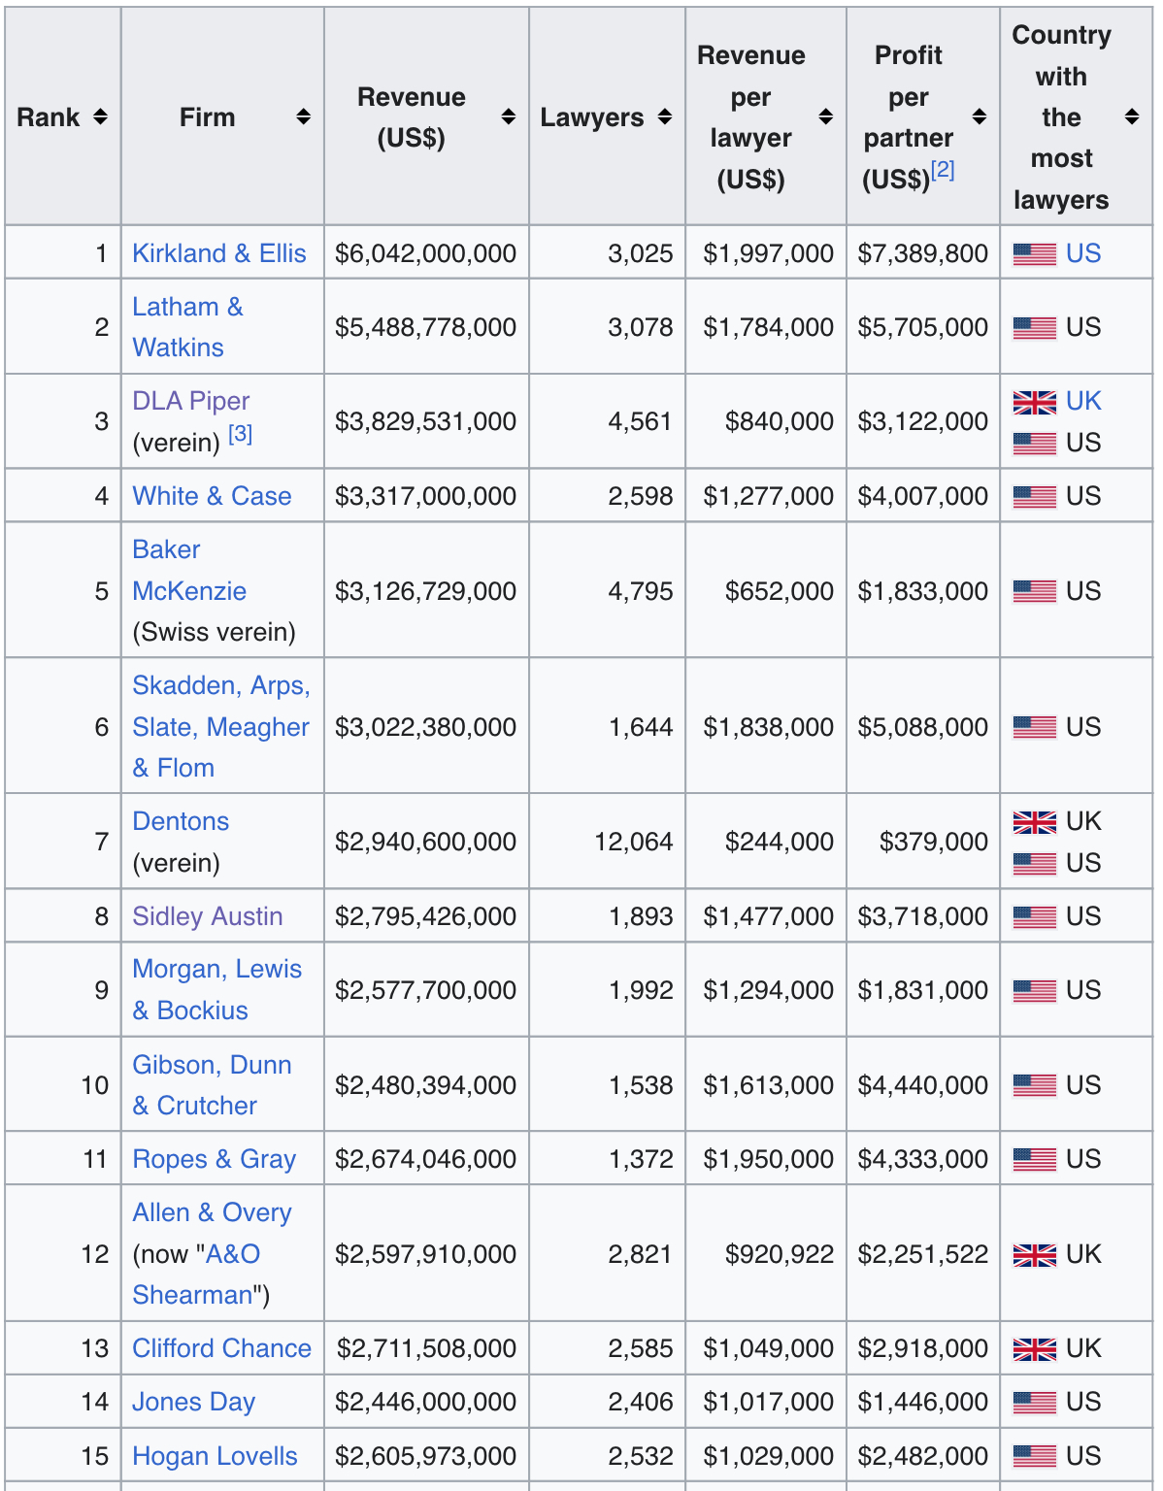Follow footnote [3] beside DLA Piper

(x=241, y=434)
